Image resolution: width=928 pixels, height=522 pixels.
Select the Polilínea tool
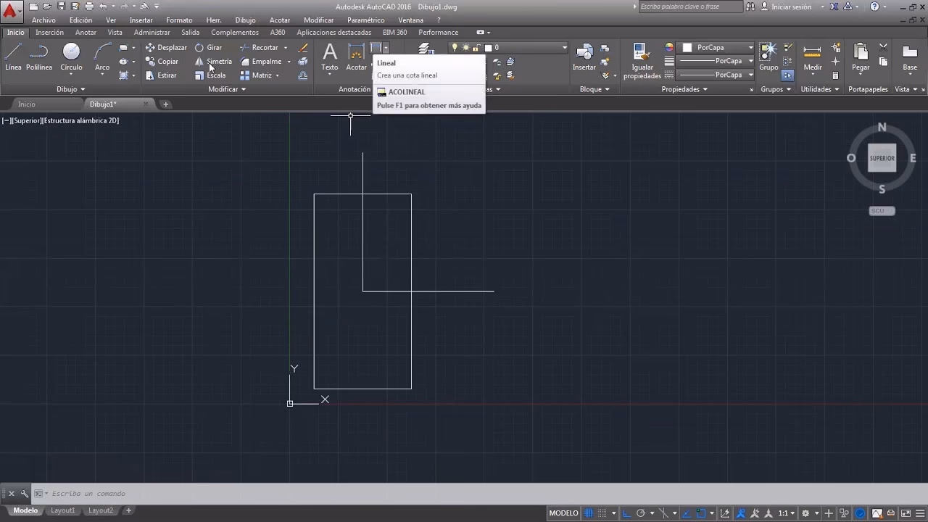[x=39, y=57]
